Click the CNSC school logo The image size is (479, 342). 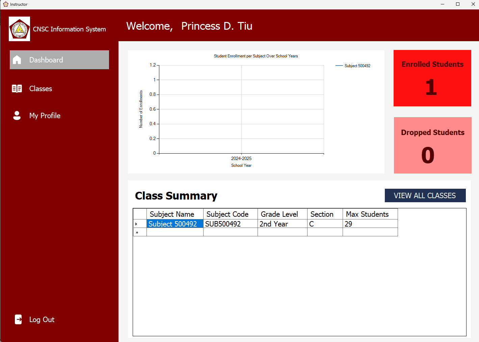[19, 29]
